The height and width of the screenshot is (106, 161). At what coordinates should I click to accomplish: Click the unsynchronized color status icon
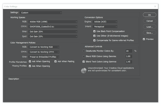coord(84,71)
